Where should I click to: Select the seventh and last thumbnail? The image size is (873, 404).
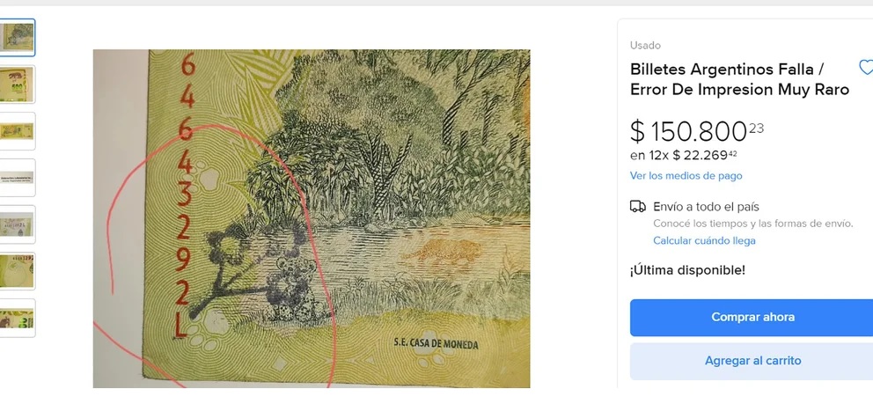pyautogui.click(x=18, y=318)
